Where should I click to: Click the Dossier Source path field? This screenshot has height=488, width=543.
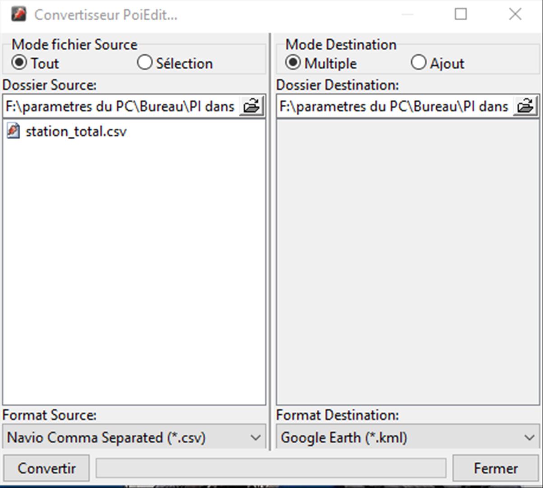[121, 106]
